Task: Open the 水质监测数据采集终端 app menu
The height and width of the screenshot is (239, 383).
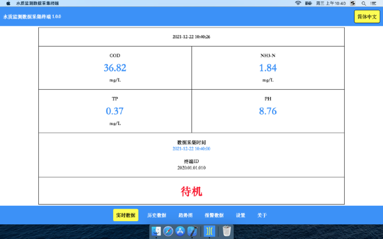Action: click(38, 3)
